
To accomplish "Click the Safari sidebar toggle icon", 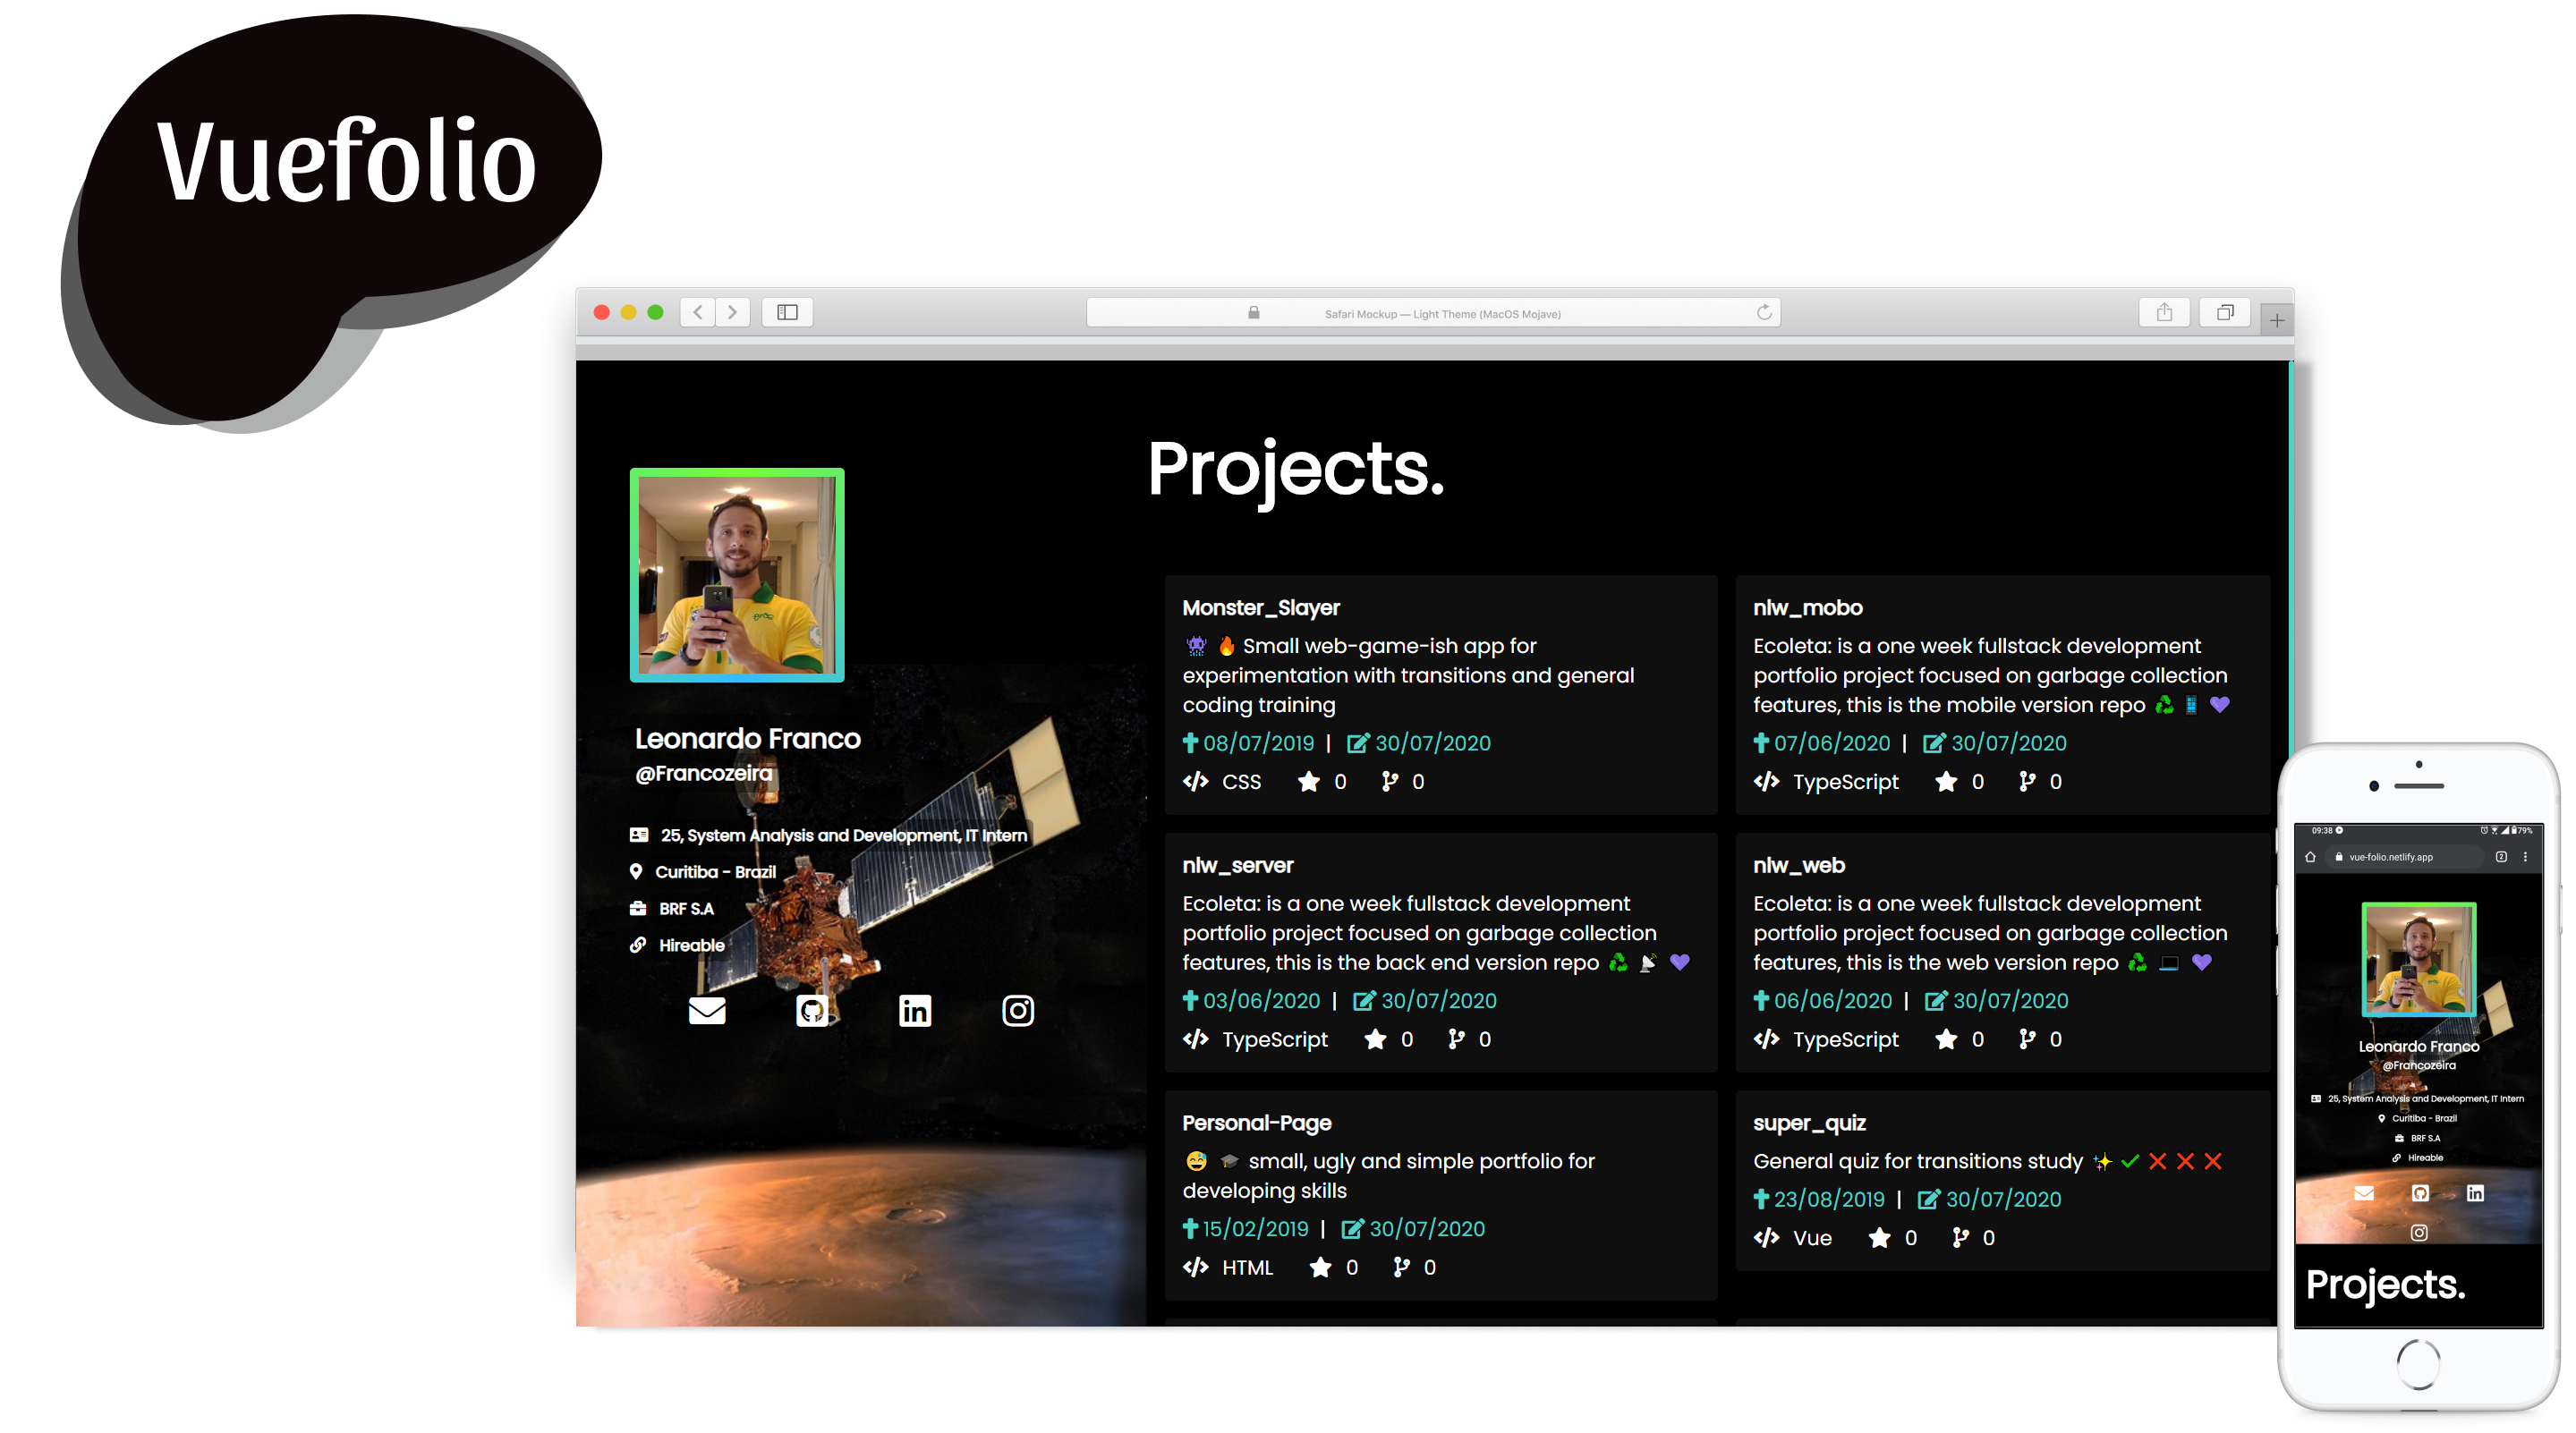I will pos(787,312).
